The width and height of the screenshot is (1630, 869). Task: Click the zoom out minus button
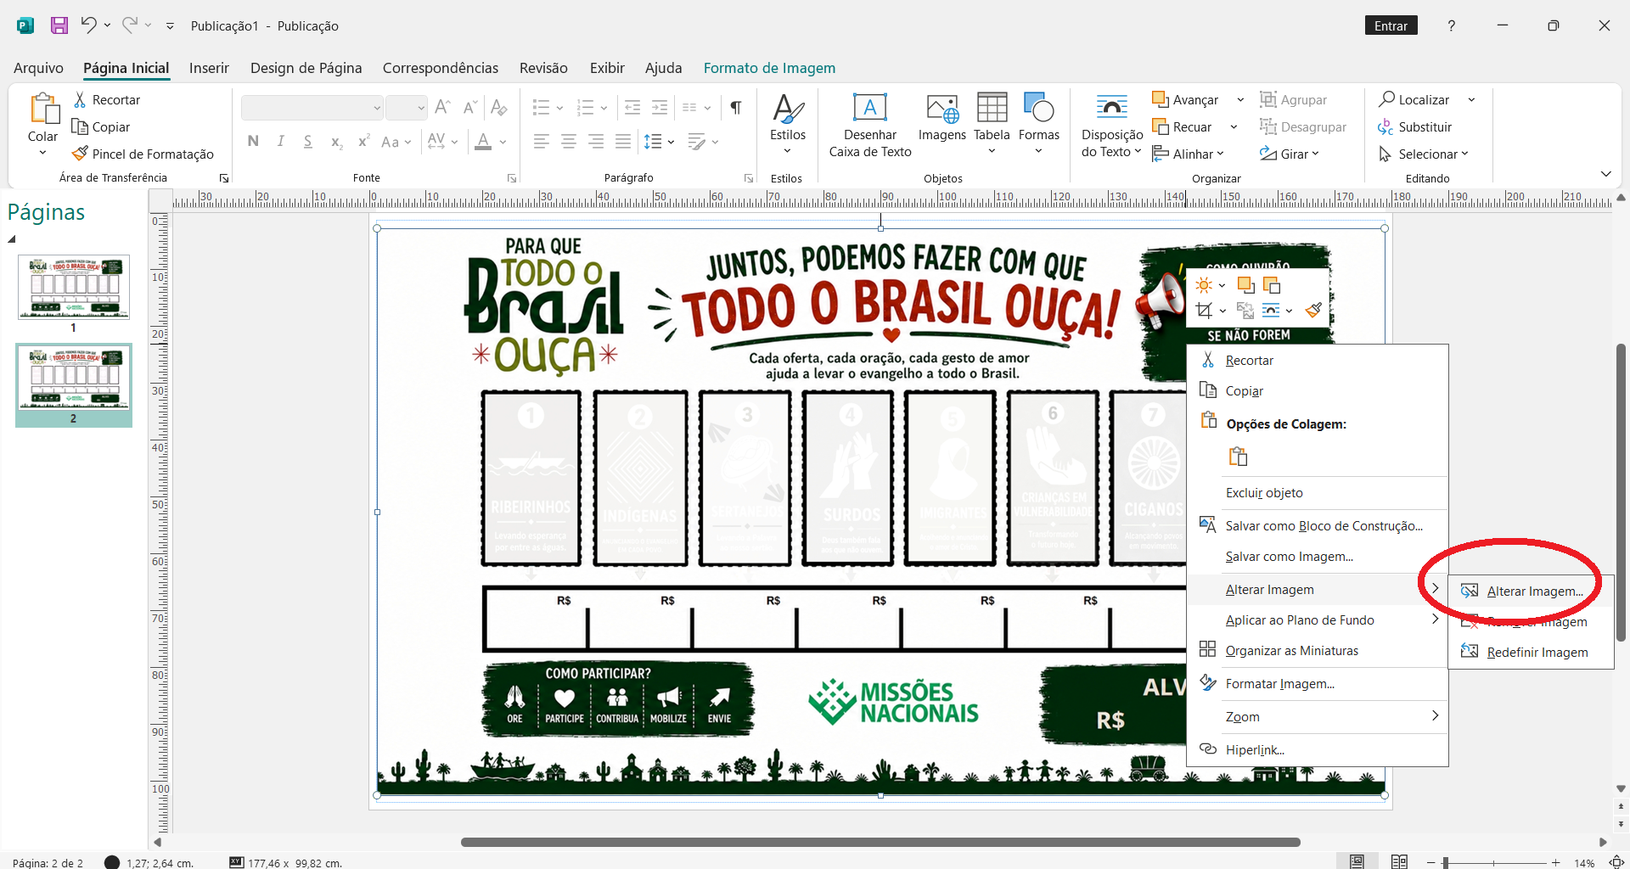tap(1430, 862)
